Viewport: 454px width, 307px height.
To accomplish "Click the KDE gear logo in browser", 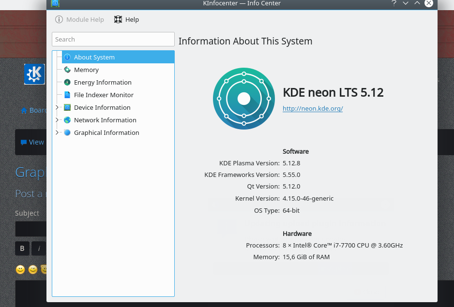I will click(34, 74).
